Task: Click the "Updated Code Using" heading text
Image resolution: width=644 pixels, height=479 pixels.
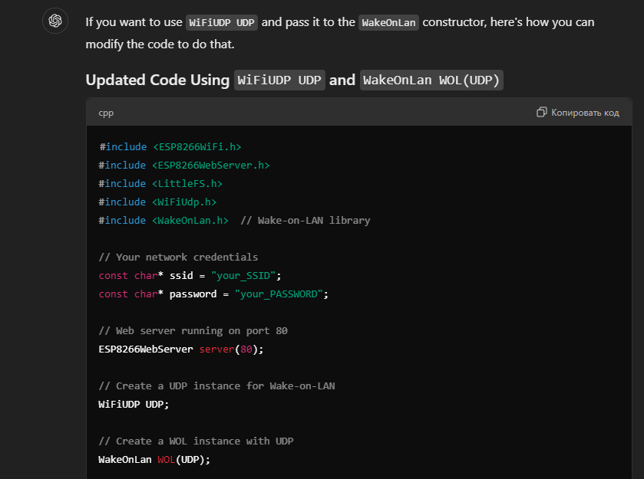Action: tap(157, 80)
